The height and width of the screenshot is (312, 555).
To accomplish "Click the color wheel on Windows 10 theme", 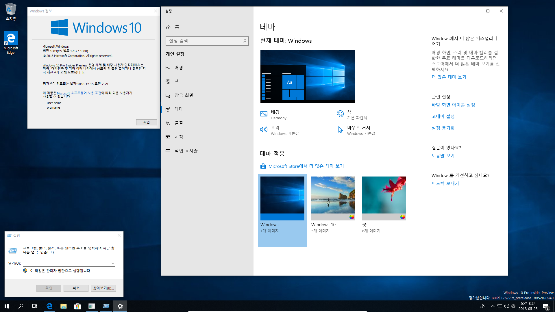I will pos(352,217).
